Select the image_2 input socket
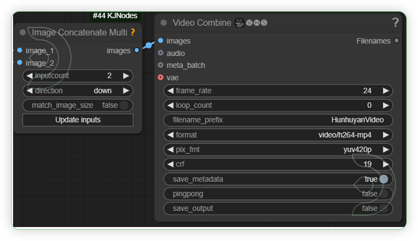This screenshot has height=241, width=418. click(x=20, y=62)
